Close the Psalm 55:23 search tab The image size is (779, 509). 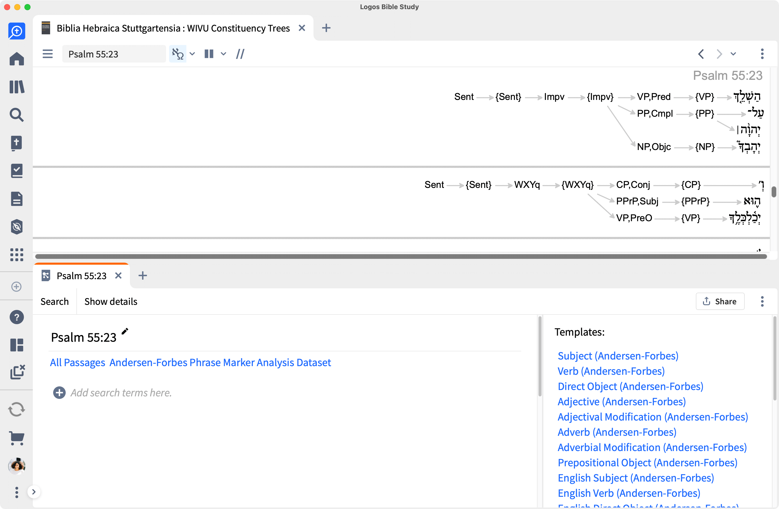tap(118, 276)
